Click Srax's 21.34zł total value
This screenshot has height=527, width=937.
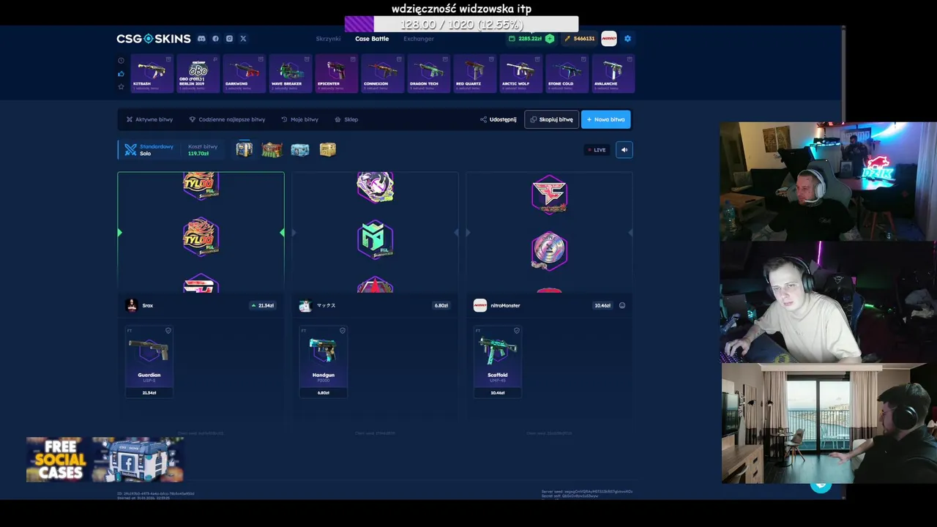(x=264, y=305)
